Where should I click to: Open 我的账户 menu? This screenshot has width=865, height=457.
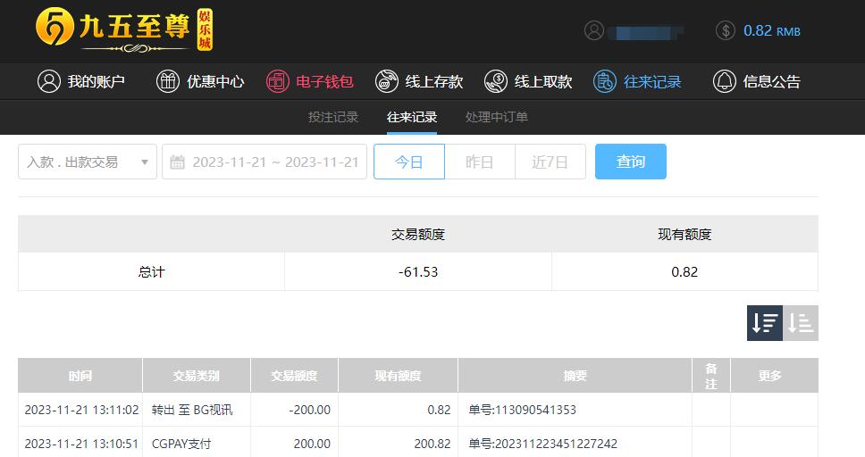(x=81, y=81)
